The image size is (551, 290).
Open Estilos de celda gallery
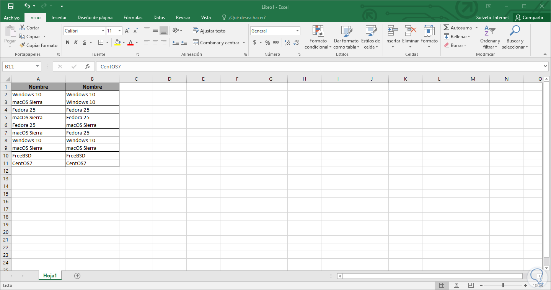(x=370, y=37)
